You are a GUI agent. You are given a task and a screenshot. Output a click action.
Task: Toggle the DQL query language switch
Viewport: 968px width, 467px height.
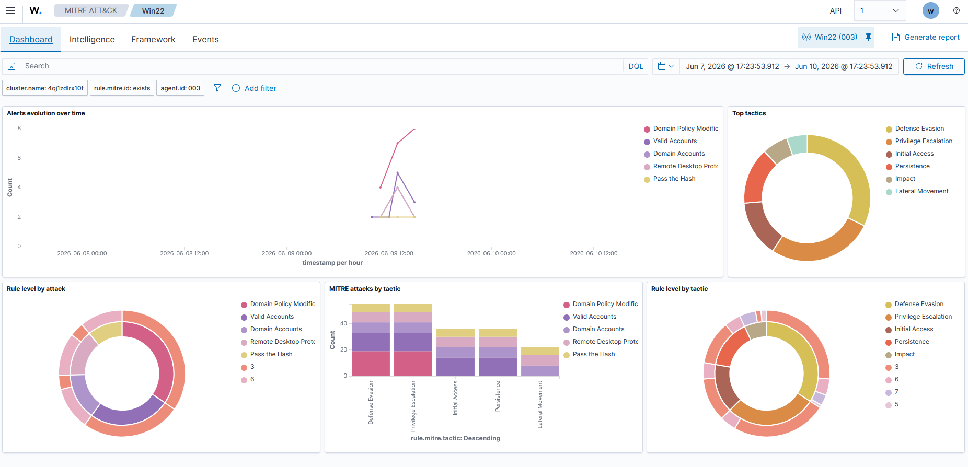636,66
